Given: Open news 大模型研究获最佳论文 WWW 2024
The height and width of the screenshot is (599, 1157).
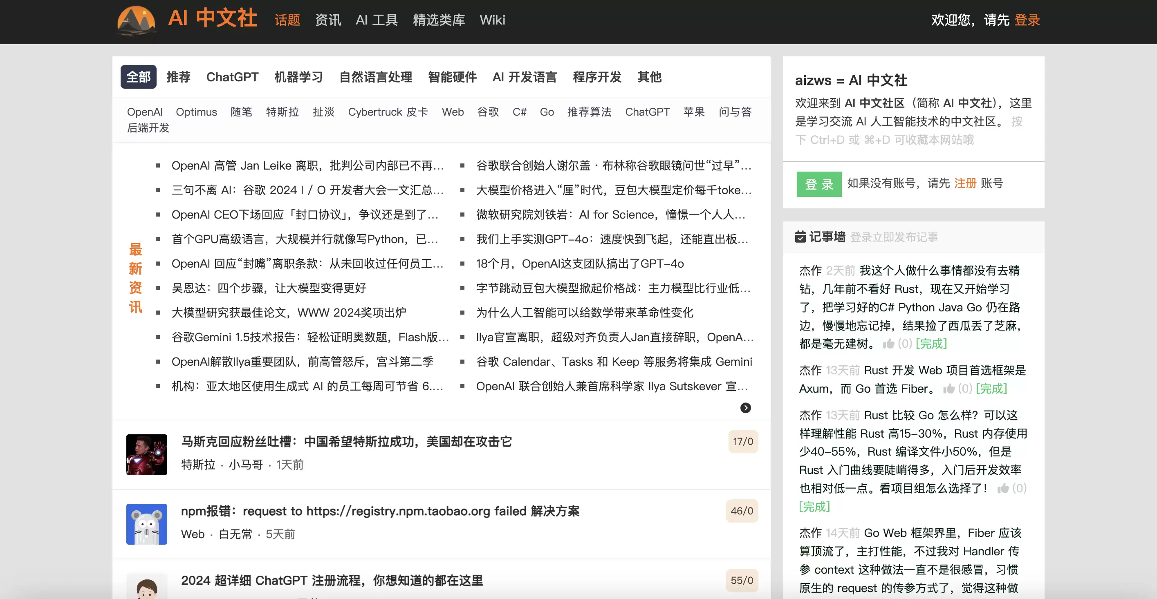Looking at the screenshot, I should click(x=289, y=313).
